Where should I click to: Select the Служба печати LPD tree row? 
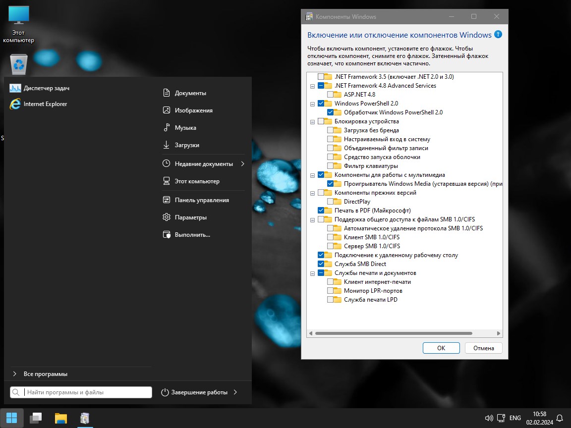click(x=371, y=300)
